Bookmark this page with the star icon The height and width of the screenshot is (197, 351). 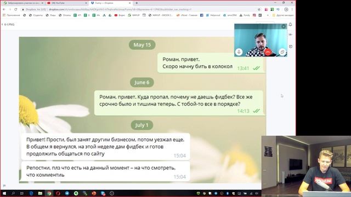click(259, 9)
